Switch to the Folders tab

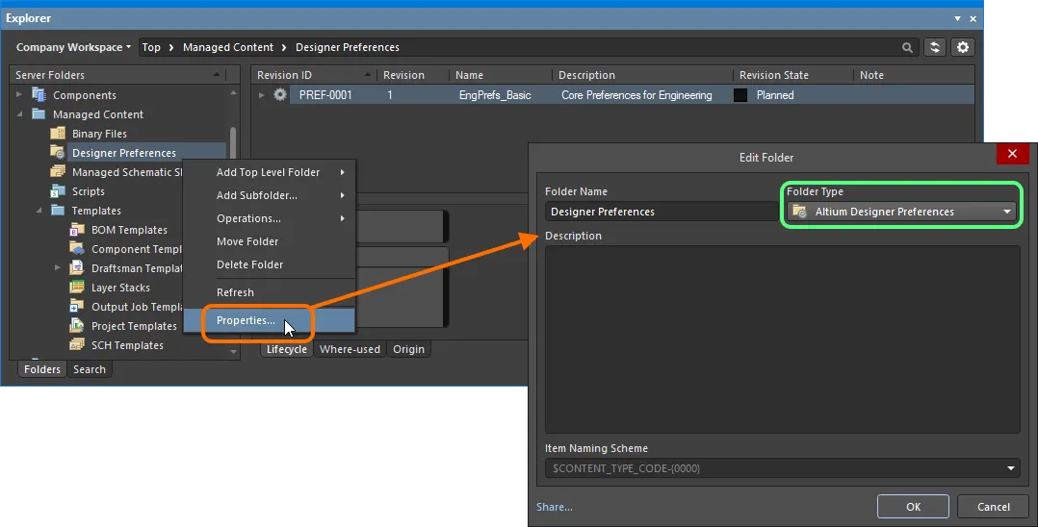point(41,369)
